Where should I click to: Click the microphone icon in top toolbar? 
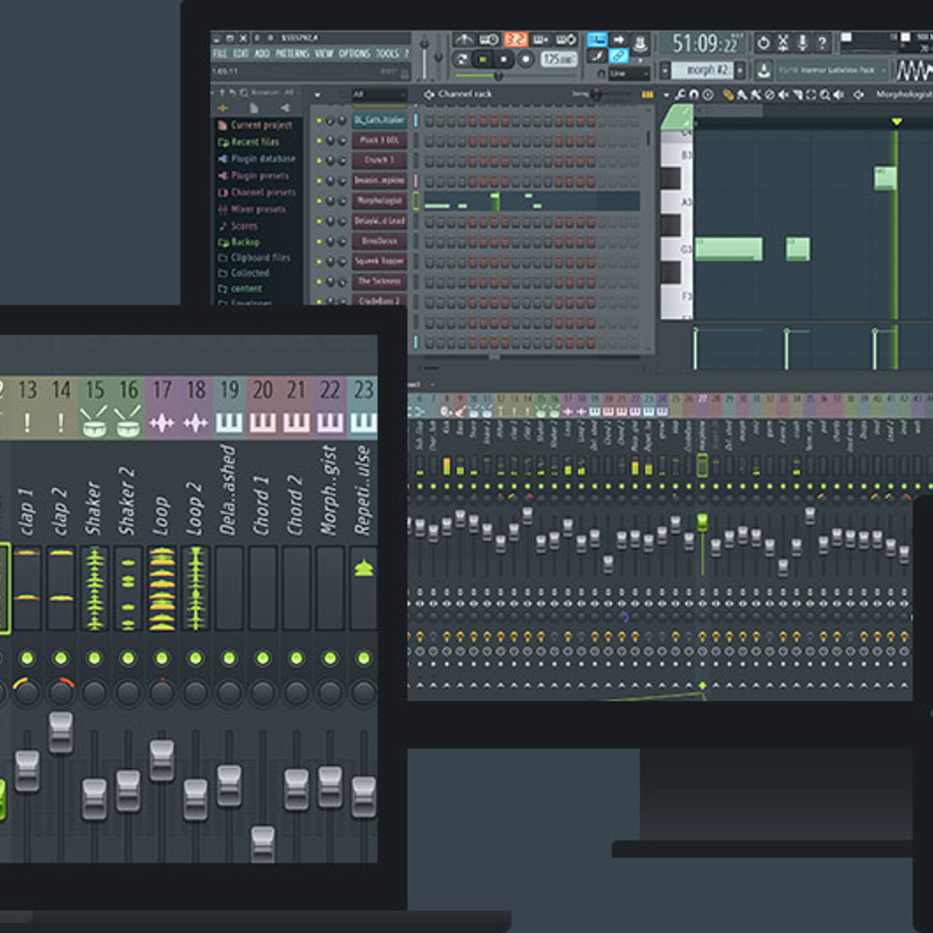click(802, 43)
